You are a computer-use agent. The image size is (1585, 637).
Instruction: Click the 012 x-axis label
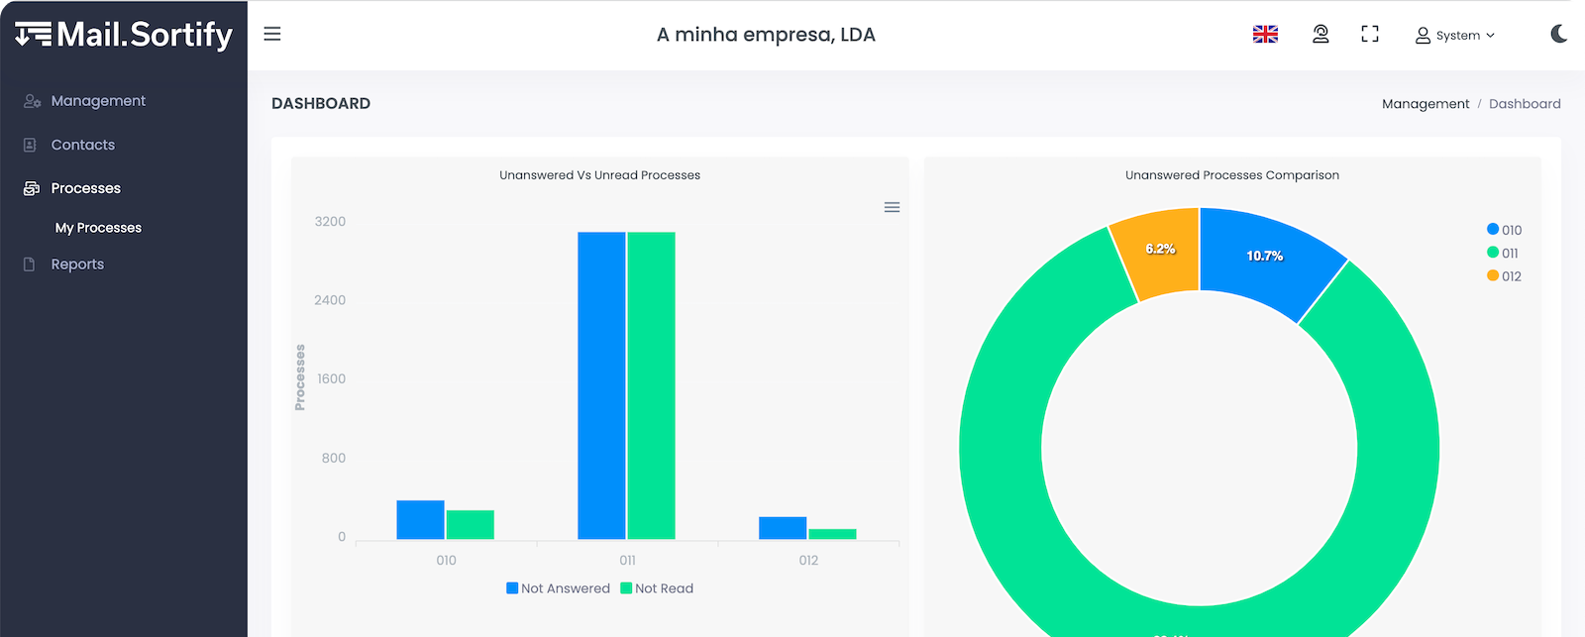(808, 561)
